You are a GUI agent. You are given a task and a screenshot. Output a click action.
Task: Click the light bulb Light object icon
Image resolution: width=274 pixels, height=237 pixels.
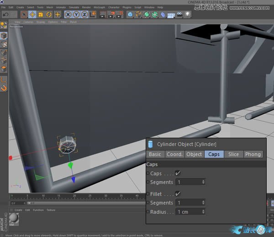pyautogui.click(x=187, y=15)
